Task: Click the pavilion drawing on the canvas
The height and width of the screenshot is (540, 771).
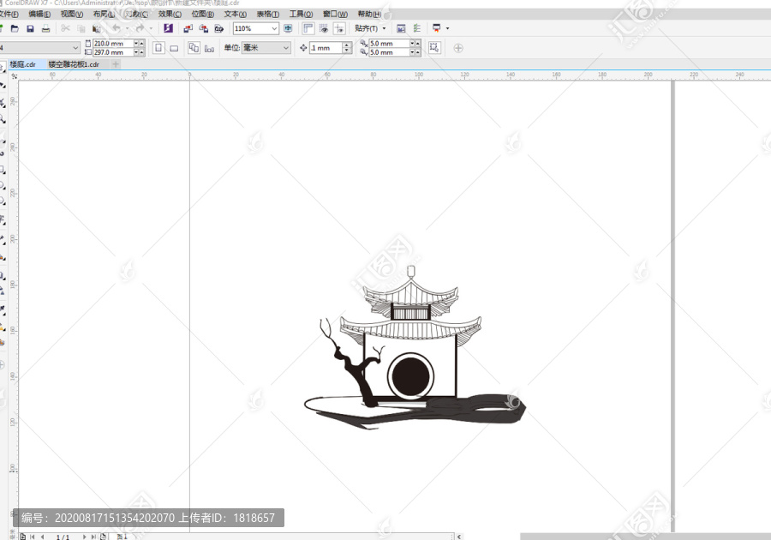Action: (x=415, y=347)
